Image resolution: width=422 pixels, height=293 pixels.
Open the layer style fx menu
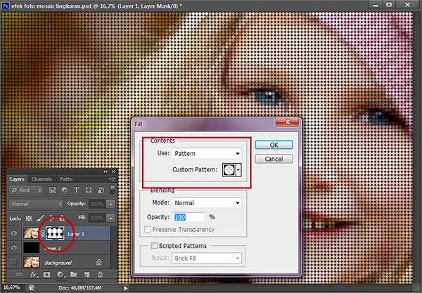(x=33, y=275)
